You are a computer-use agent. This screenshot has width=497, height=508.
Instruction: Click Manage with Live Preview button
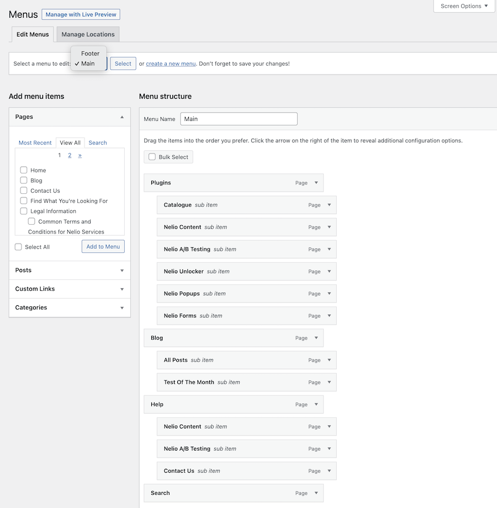click(81, 14)
